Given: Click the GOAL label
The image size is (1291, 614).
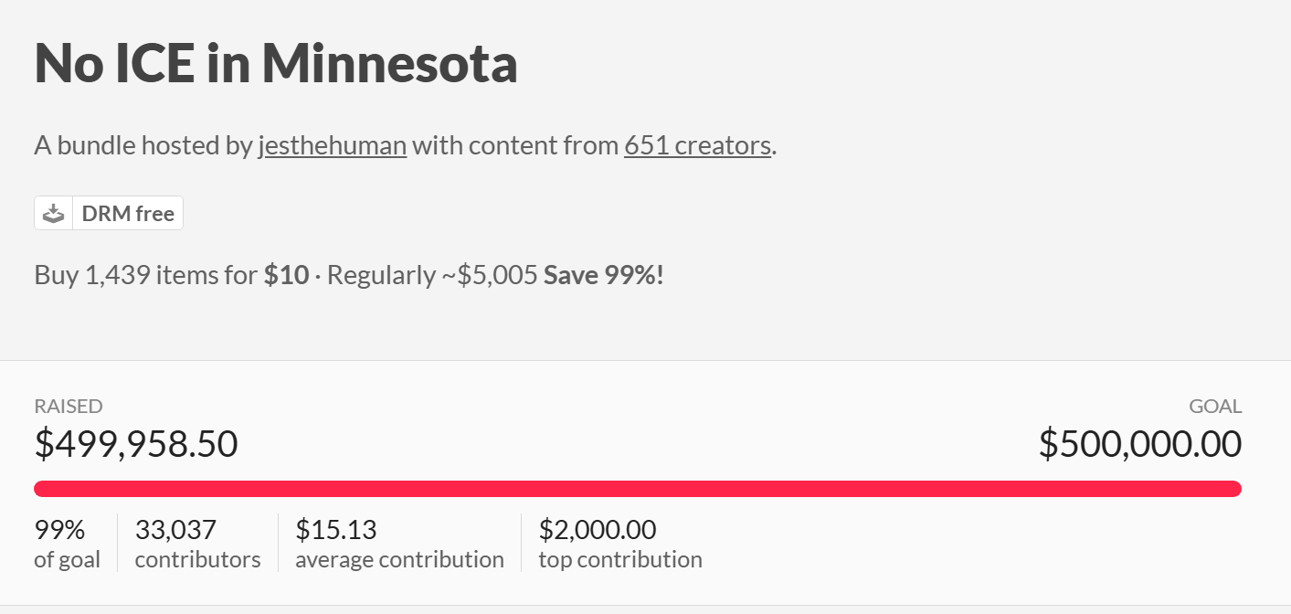Looking at the screenshot, I should pyautogui.click(x=1215, y=407).
